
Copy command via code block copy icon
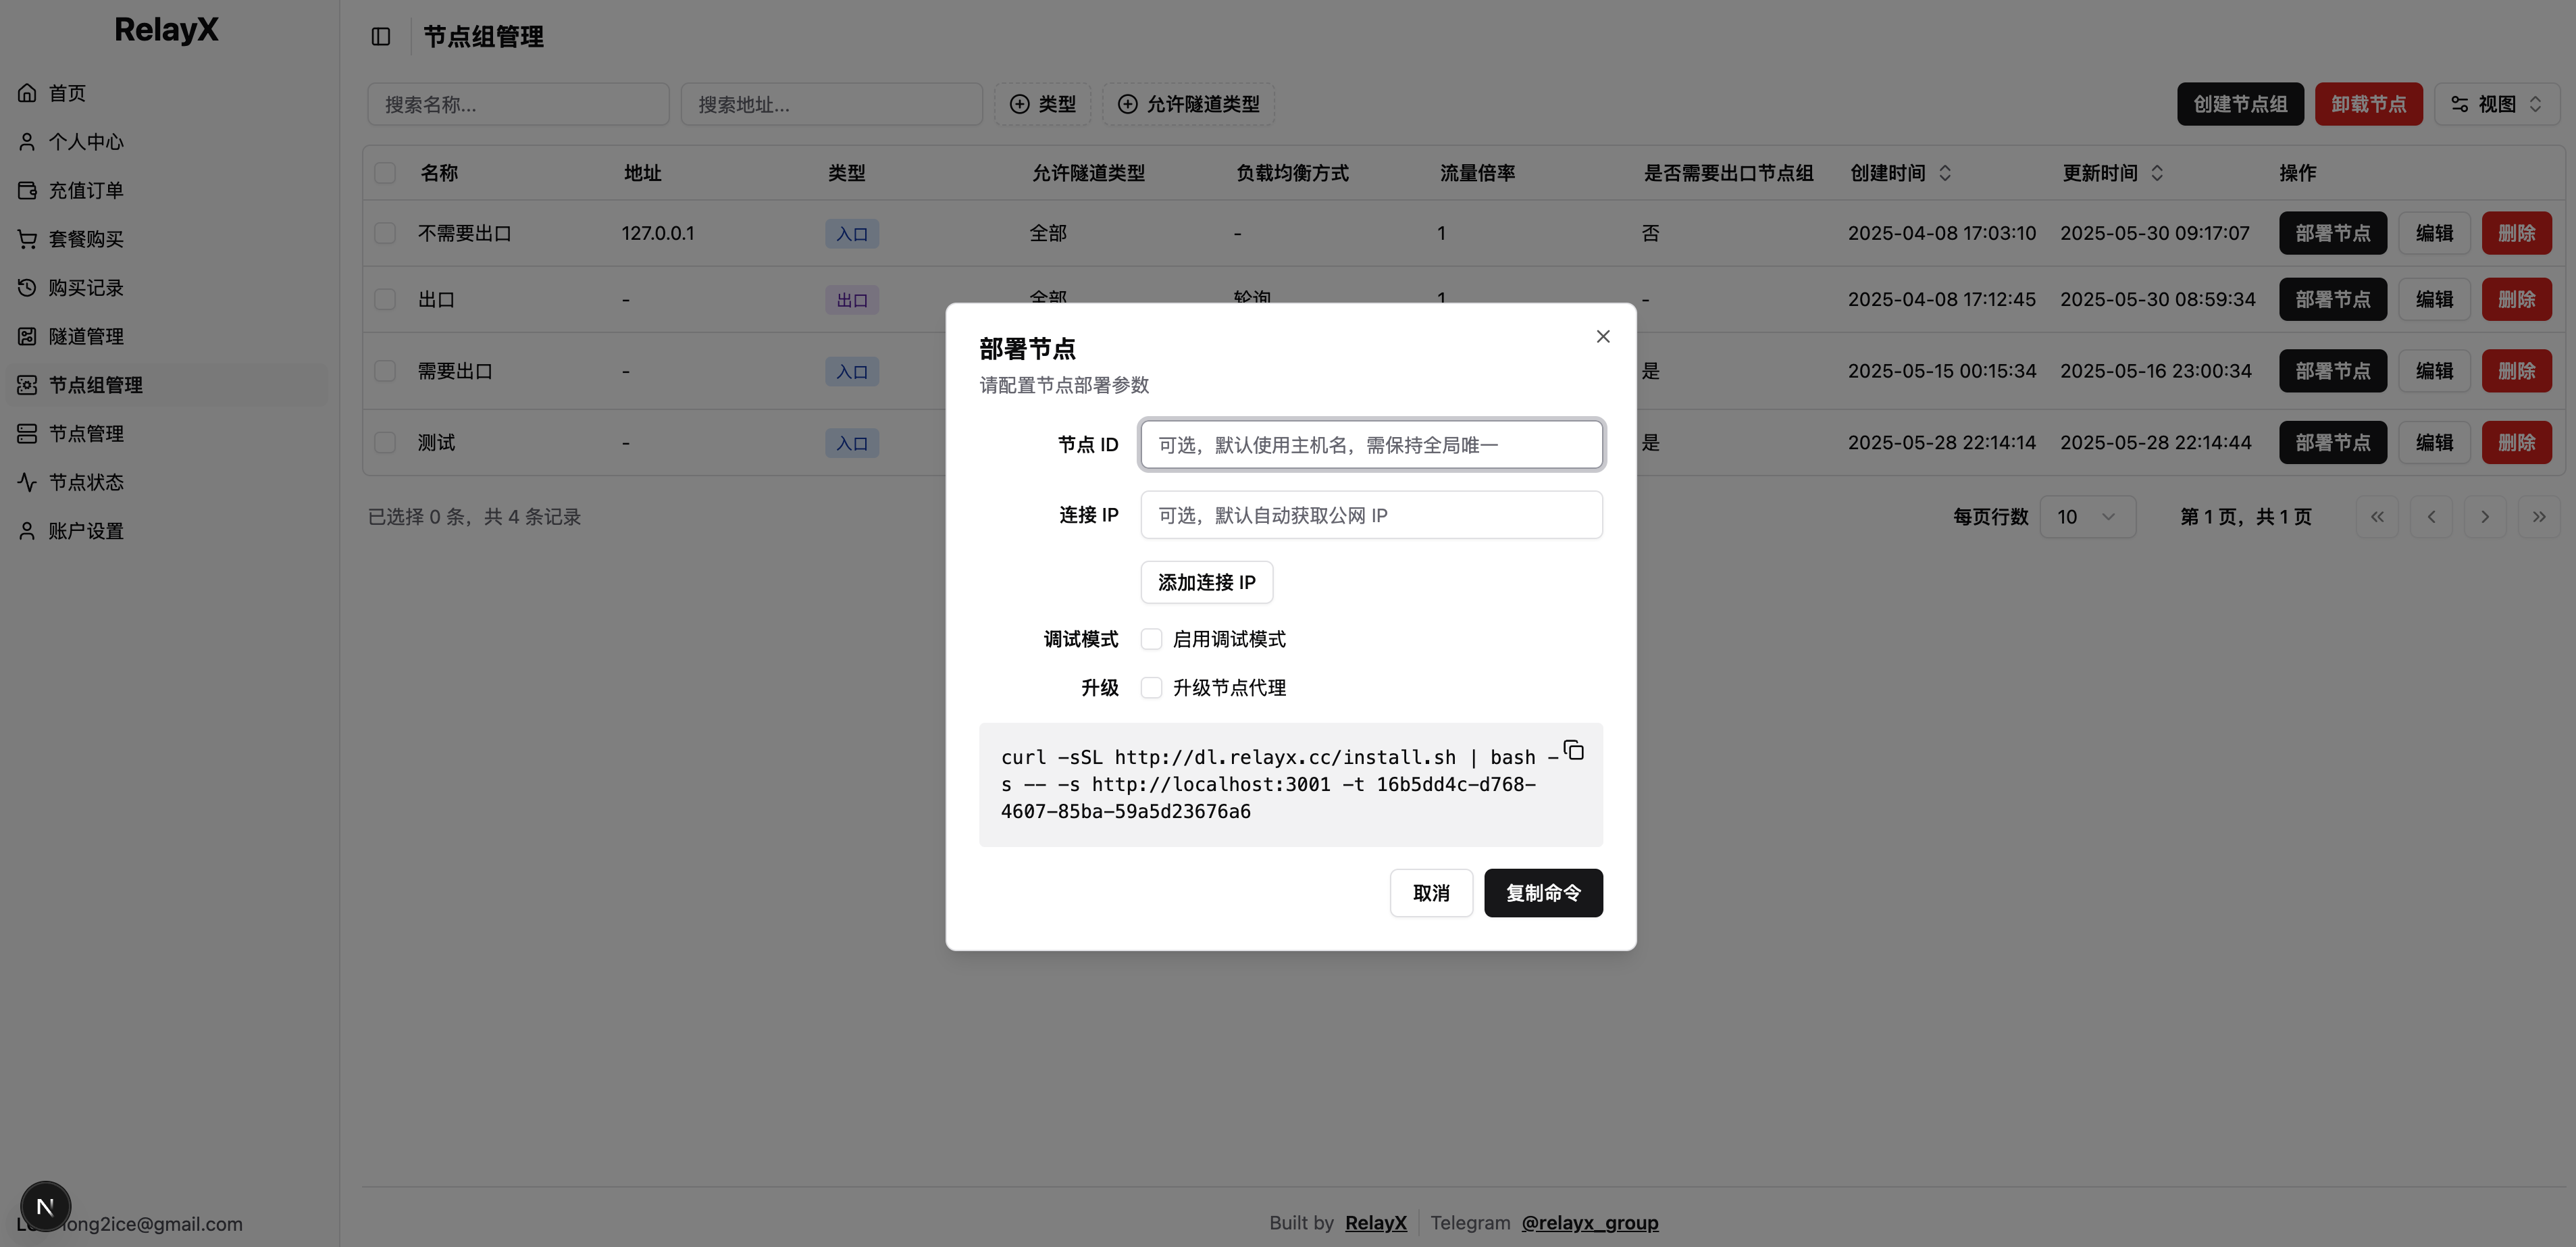tap(1573, 750)
